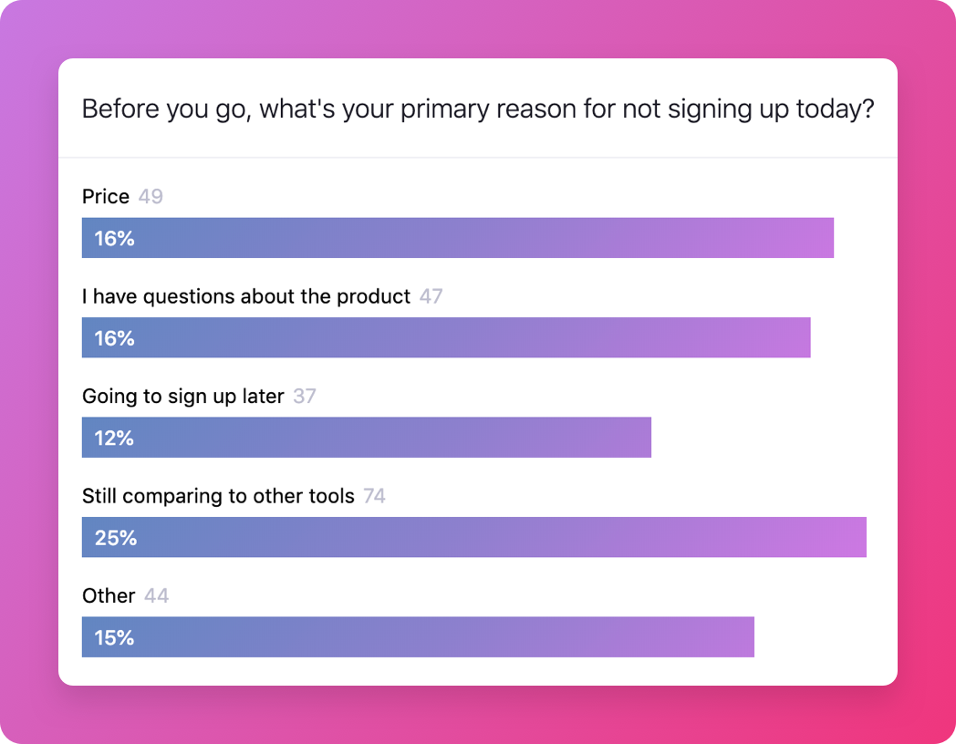Select 'Still comparing to other tools' label
The width and height of the screenshot is (956, 744).
click(218, 496)
